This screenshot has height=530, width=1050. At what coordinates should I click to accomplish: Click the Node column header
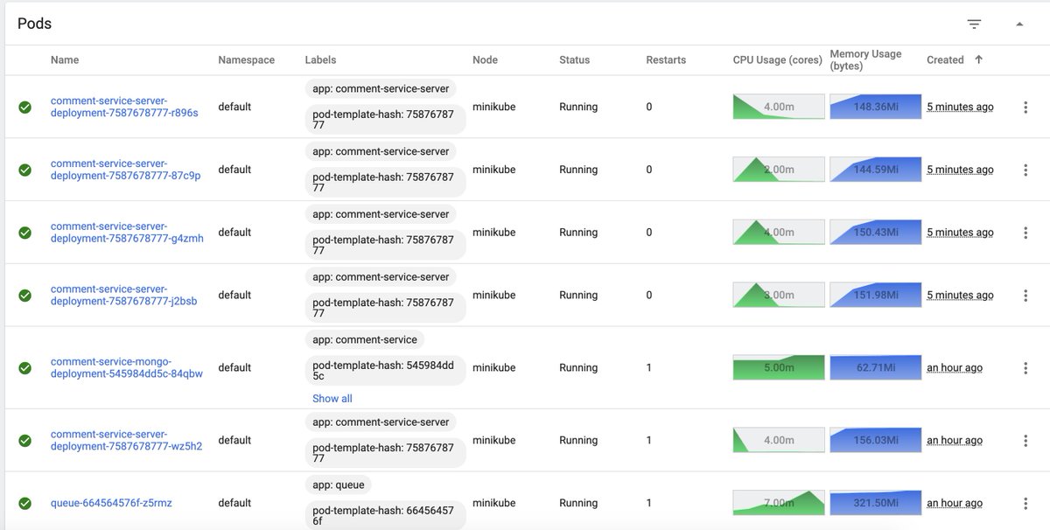point(485,59)
